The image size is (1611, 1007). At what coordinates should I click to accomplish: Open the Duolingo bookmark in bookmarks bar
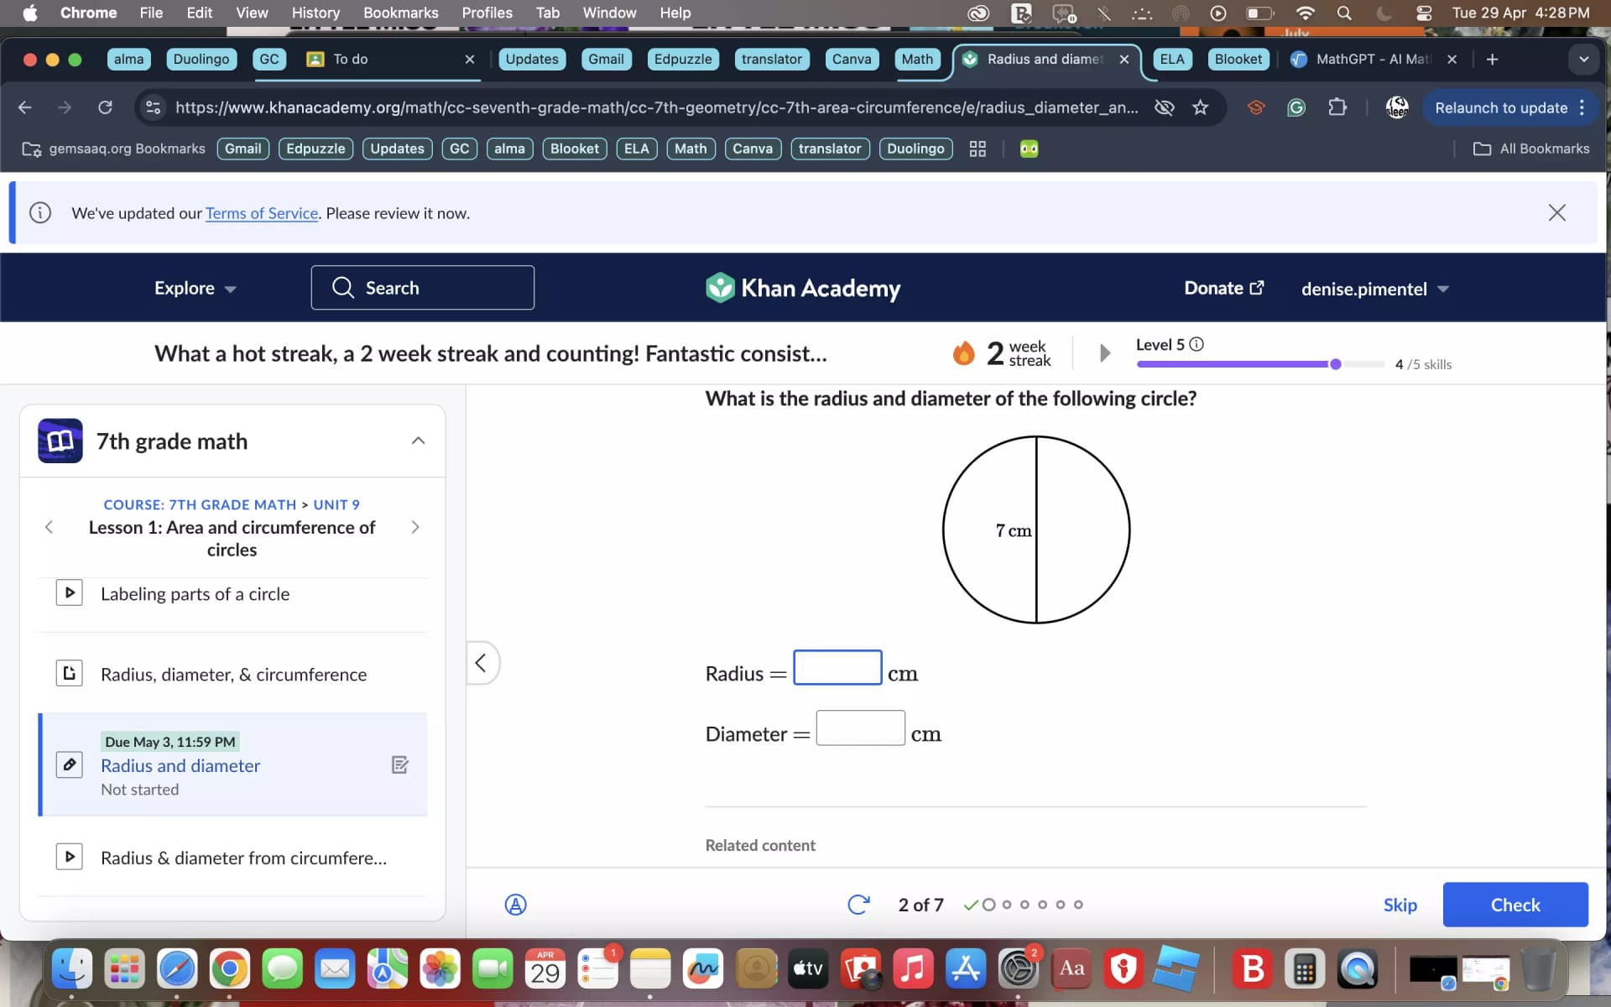(915, 149)
